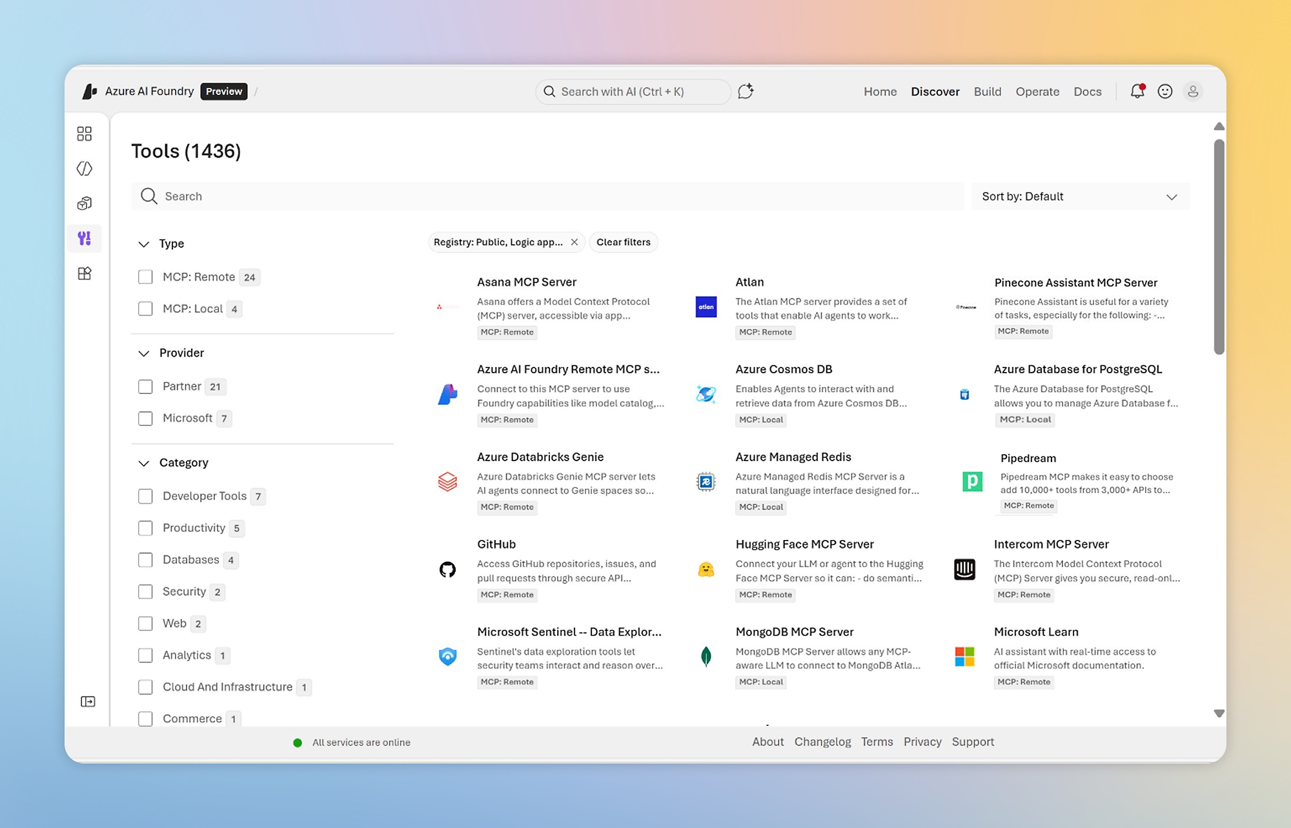The image size is (1291, 828).
Task: Open the notifications bell icon
Action: pyautogui.click(x=1137, y=92)
